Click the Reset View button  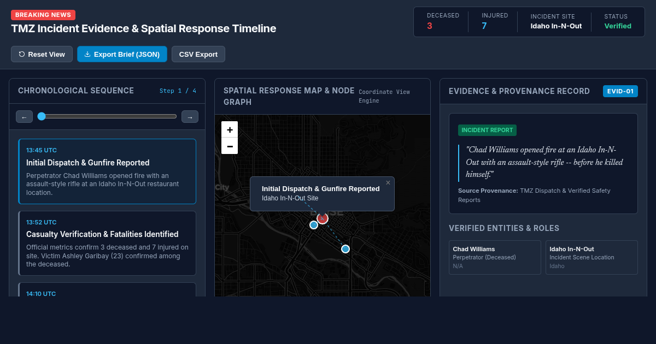click(42, 54)
